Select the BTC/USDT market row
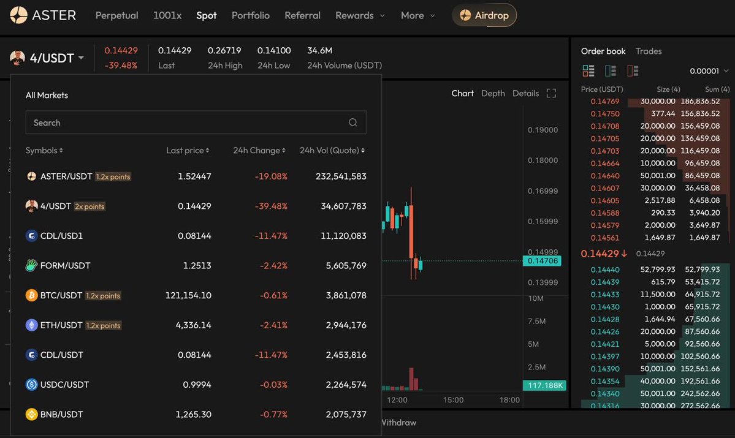This screenshot has height=438, width=735. point(196,295)
